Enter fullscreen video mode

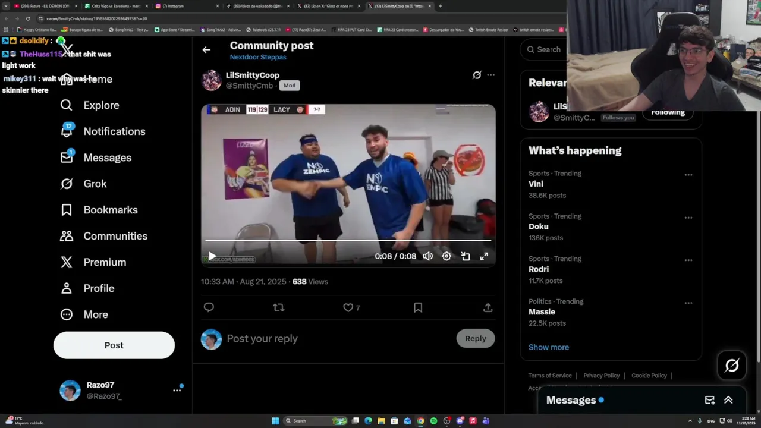484,256
